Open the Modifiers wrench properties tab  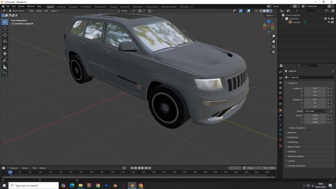[281, 115]
